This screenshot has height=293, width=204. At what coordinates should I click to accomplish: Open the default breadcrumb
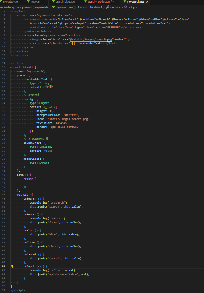tap(98, 7)
